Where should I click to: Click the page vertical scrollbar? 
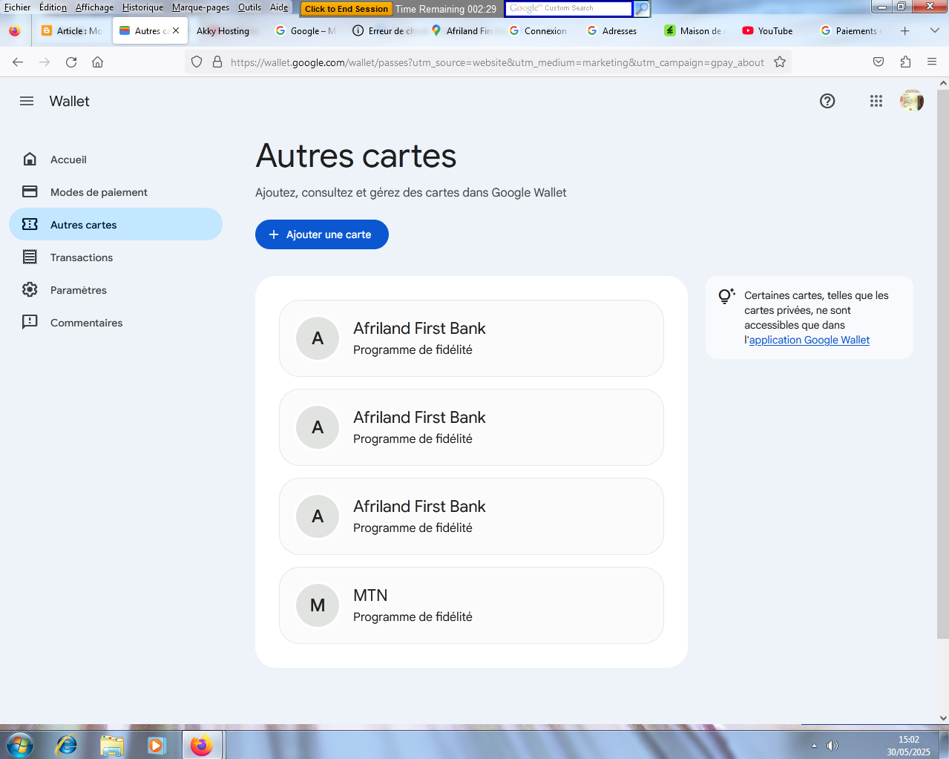pyautogui.click(x=943, y=364)
